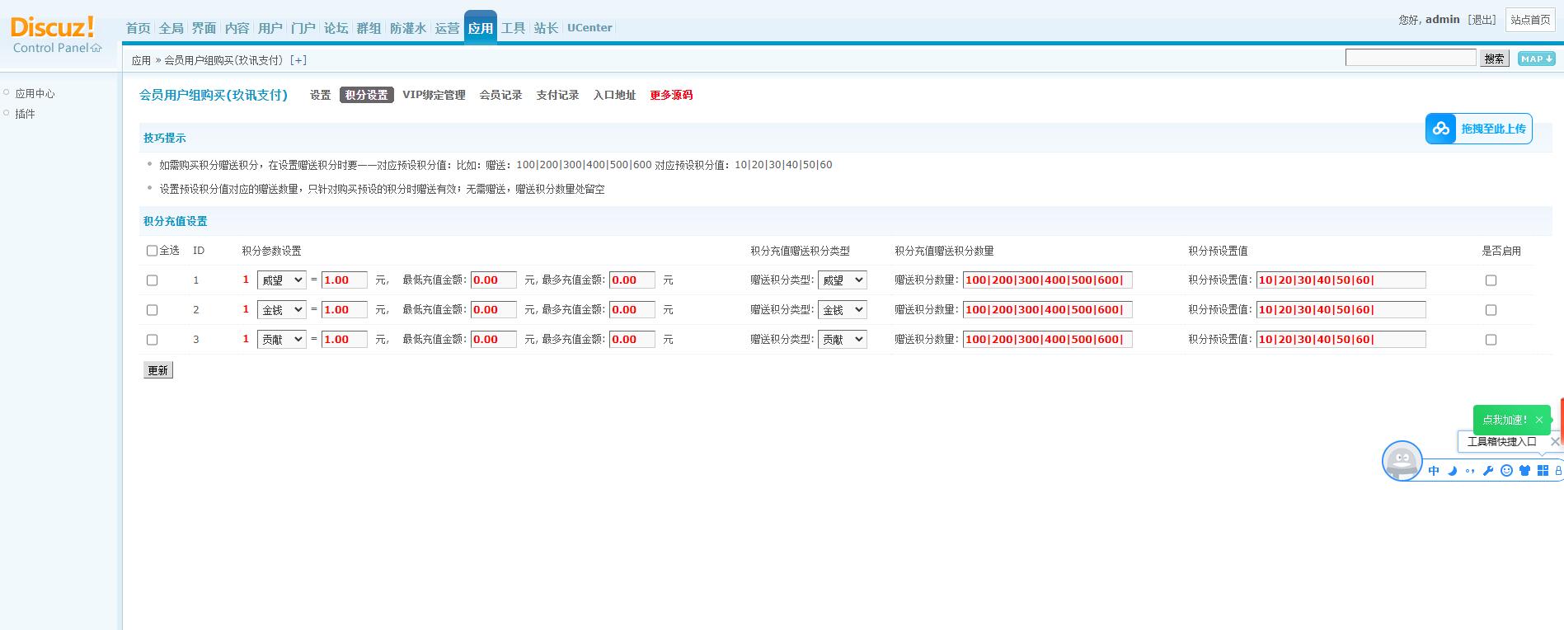This screenshot has height=630, width=1564.
Task: Click the moon icon in IME toolbar
Action: (1452, 471)
